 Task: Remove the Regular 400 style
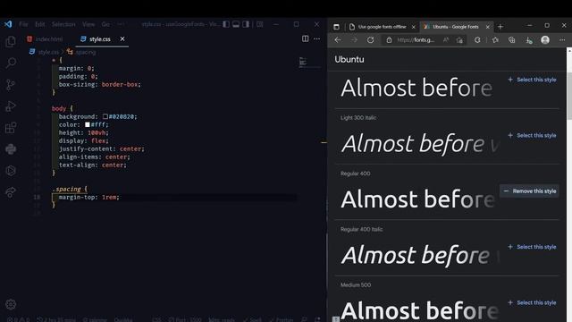coord(529,191)
